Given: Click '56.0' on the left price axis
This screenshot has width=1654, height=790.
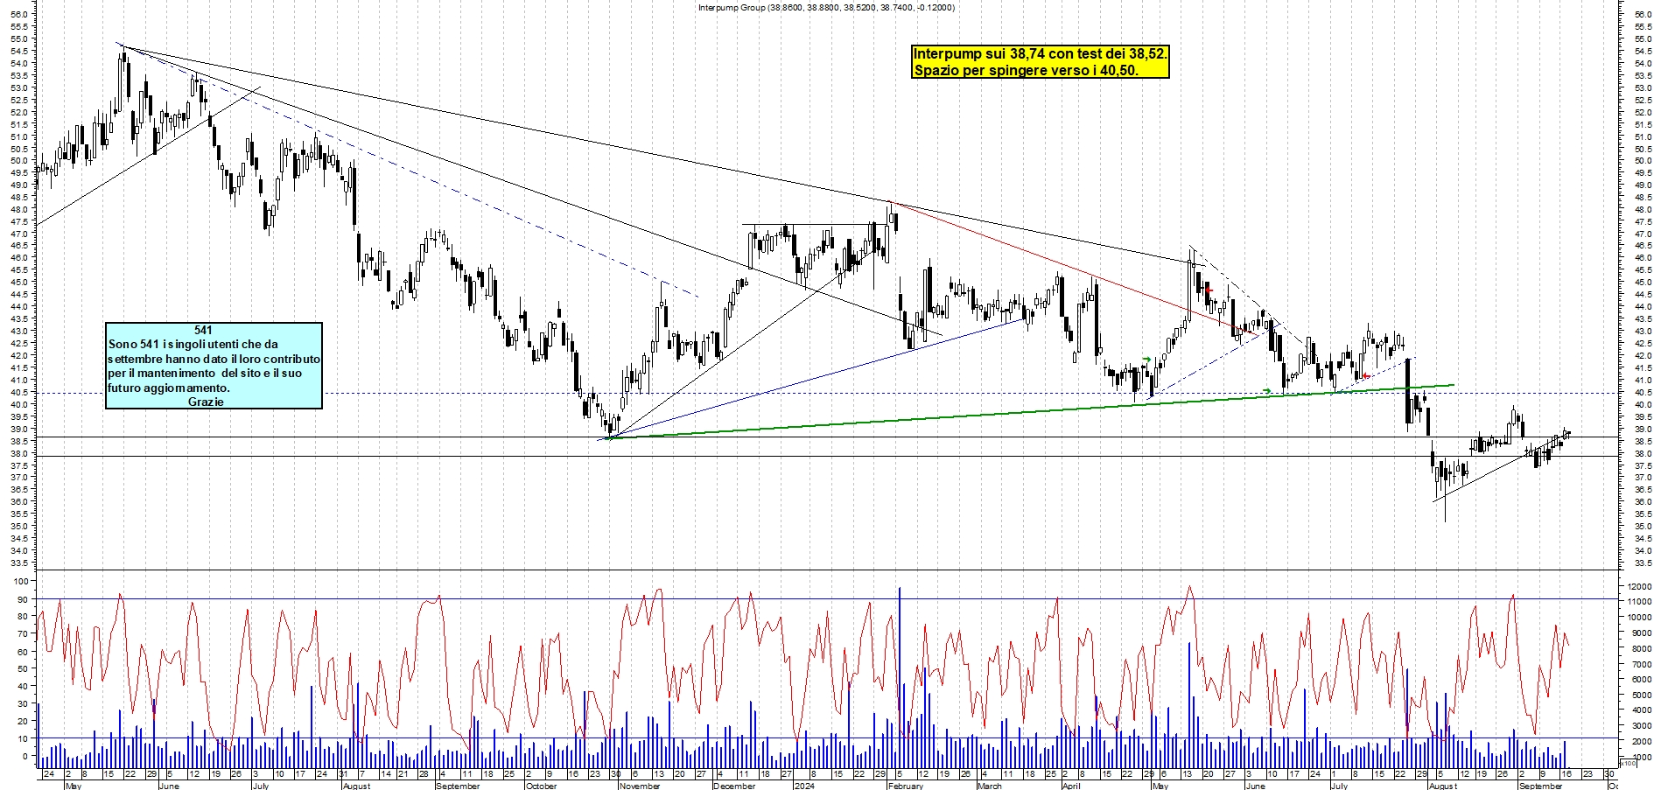Looking at the screenshot, I should coord(20,14).
